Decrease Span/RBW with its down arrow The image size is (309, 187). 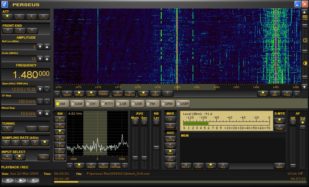pos(40,89)
